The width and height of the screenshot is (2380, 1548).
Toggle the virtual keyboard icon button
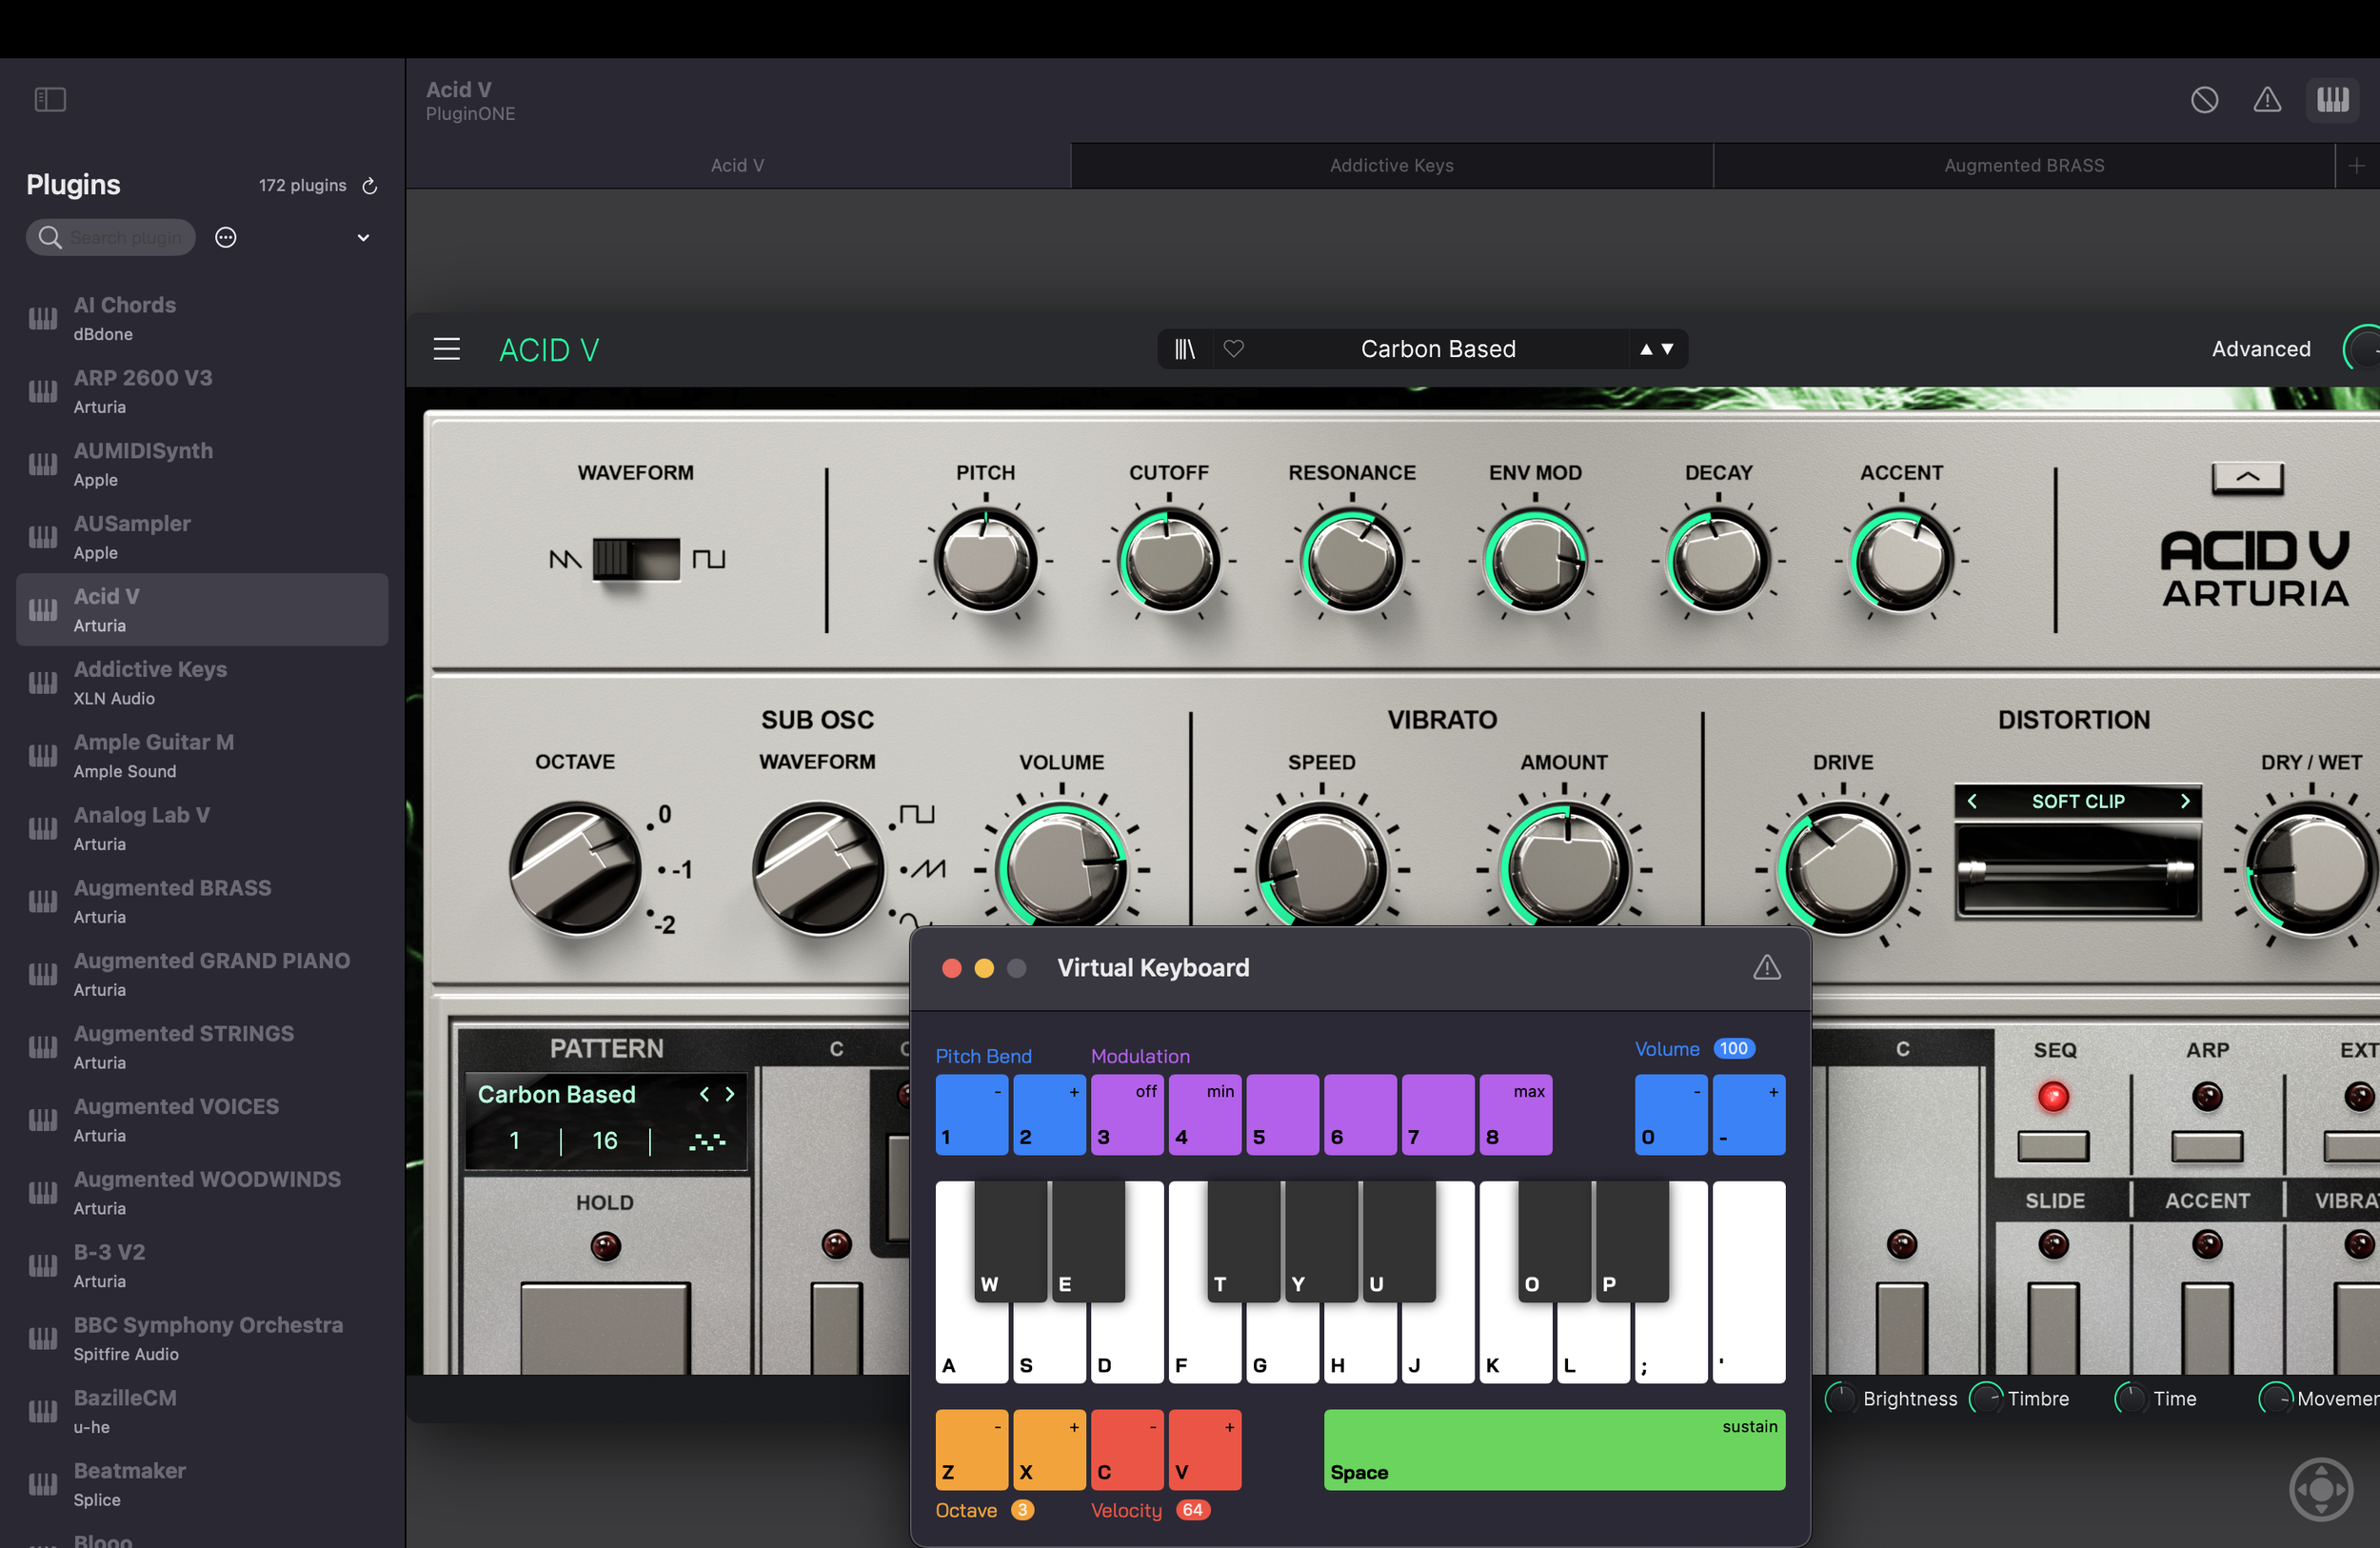click(2332, 99)
